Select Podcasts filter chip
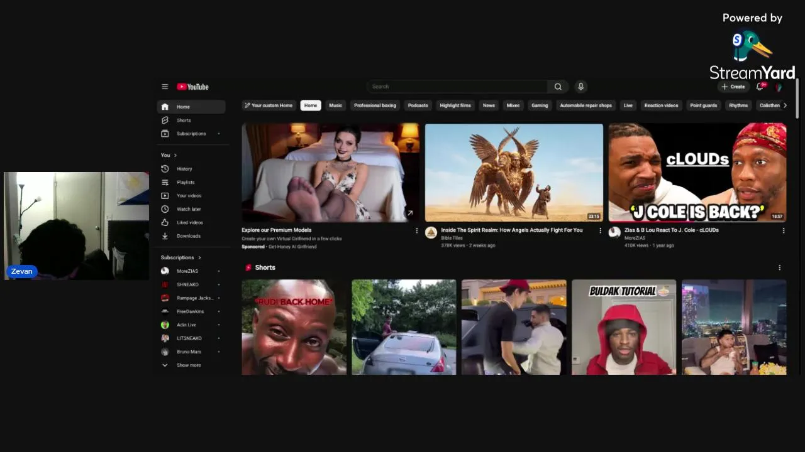805x452 pixels. point(418,105)
